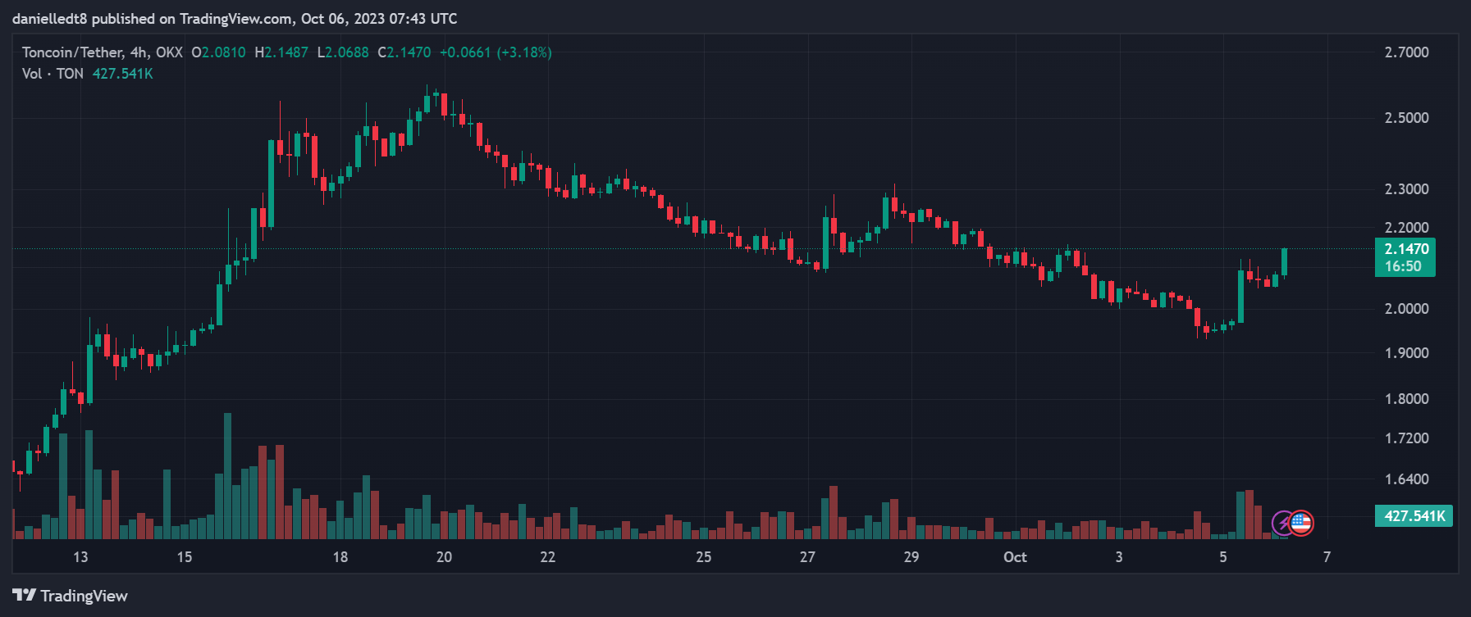Click the US flag economic event icon
This screenshot has height=617, width=1471.
point(1301,523)
